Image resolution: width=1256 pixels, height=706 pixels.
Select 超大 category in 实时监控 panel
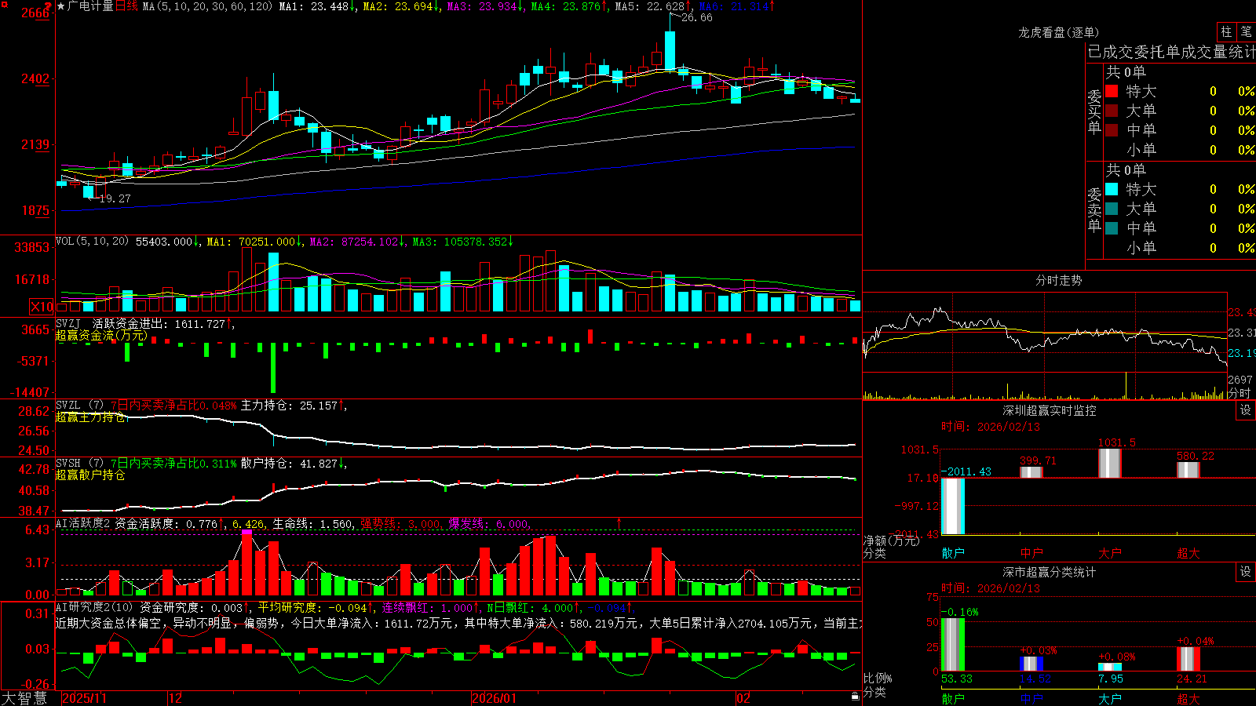(x=1188, y=553)
